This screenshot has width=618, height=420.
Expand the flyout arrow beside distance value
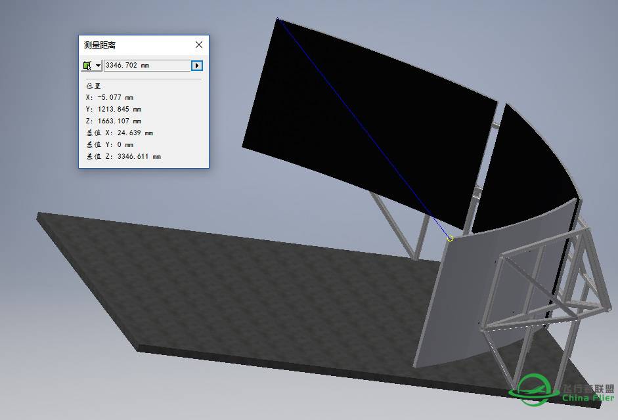pyautogui.click(x=197, y=66)
